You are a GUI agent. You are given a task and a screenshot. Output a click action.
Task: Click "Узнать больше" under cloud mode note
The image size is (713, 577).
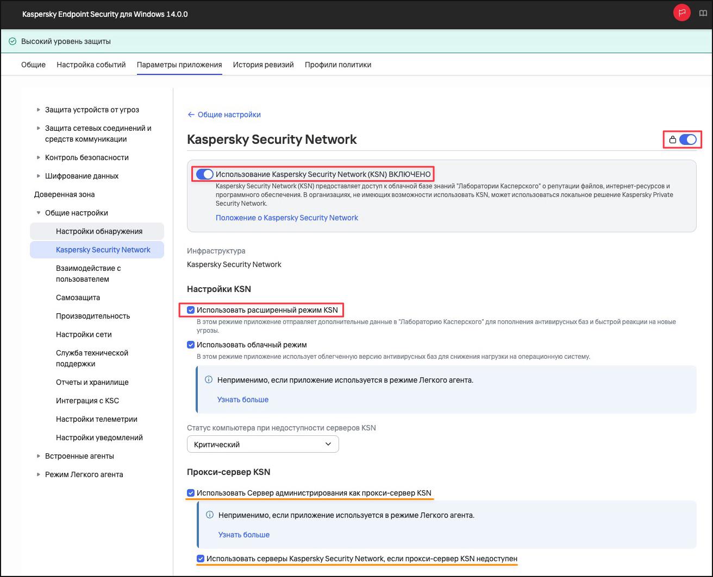click(243, 400)
